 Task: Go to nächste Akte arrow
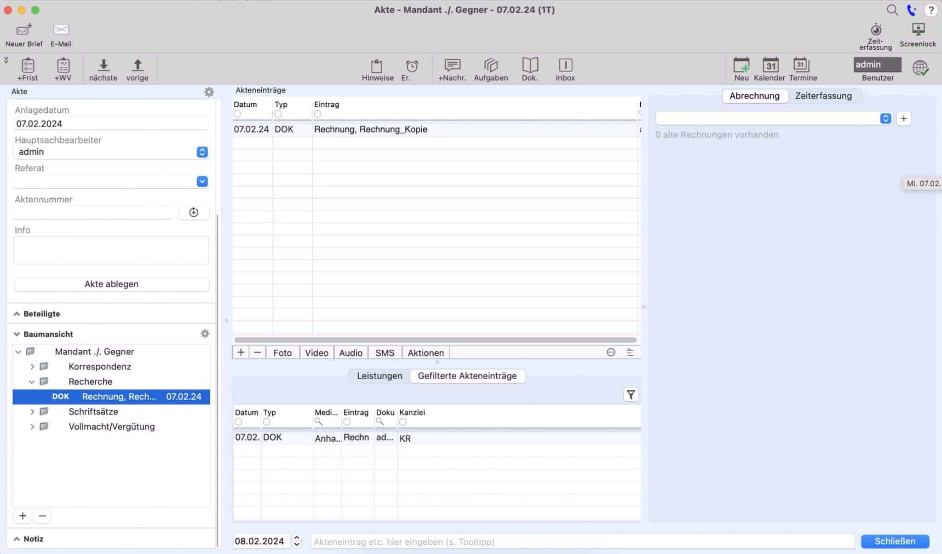103,69
